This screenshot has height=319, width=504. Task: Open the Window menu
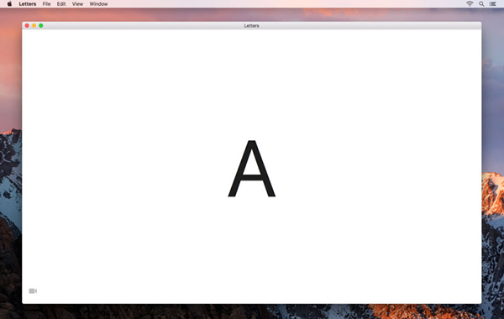point(98,4)
